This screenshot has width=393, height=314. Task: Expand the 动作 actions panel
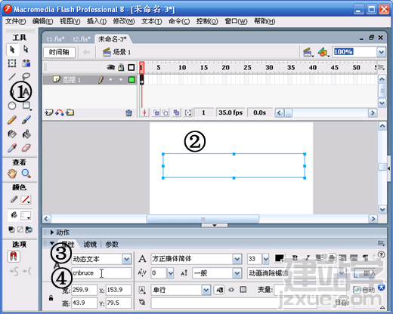coord(60,232)
